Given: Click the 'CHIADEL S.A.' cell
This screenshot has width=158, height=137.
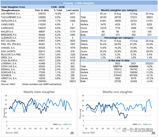Looking at the screenshot, I should coord(8,48).
